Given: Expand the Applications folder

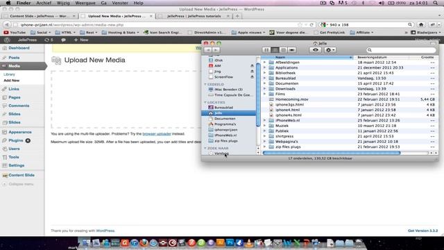Looking at the screenshot, I should (265, 67).
